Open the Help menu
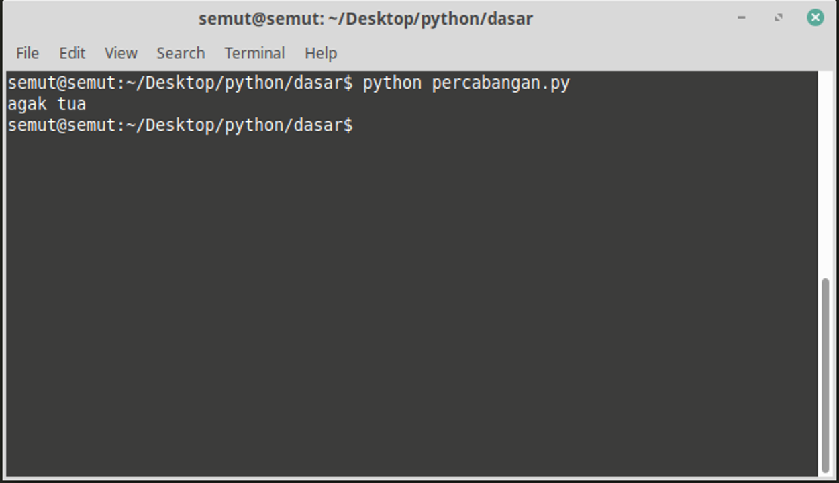This screenshot has width=839, height=483. (321, 53)
